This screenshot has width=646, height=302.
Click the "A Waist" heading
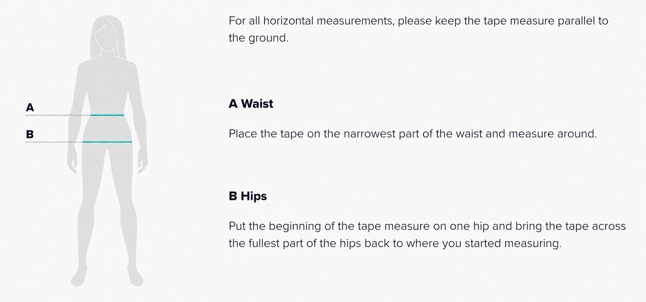coord(251,104)
